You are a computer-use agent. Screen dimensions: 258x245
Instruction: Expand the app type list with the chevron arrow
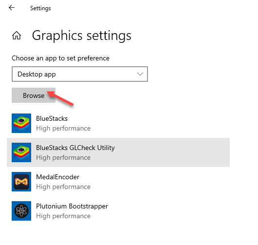pos(140,74)
